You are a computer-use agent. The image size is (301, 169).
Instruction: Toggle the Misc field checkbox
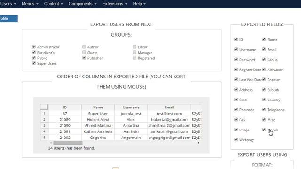(264, 120)
